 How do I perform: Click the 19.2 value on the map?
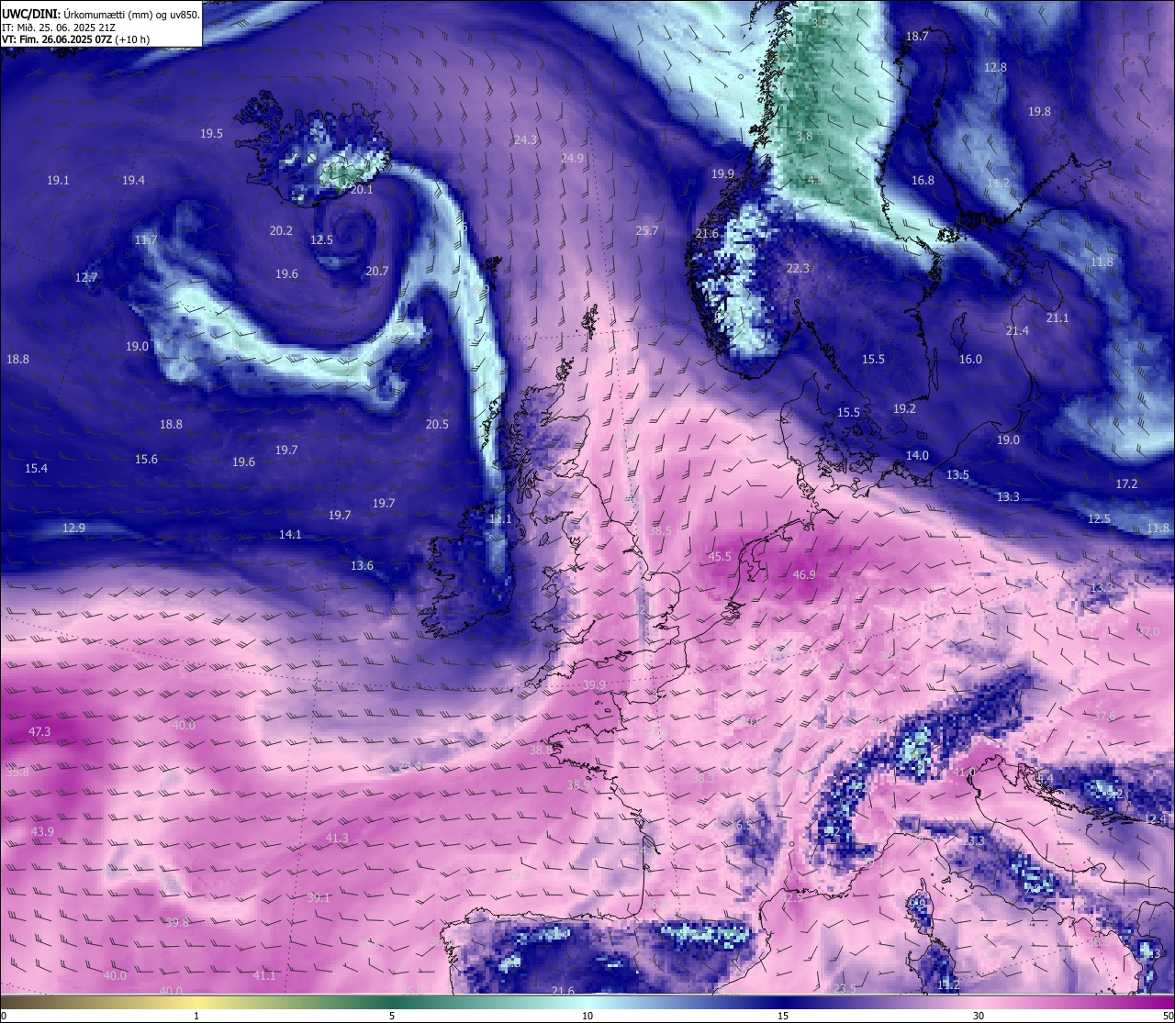tap(904, 408)
